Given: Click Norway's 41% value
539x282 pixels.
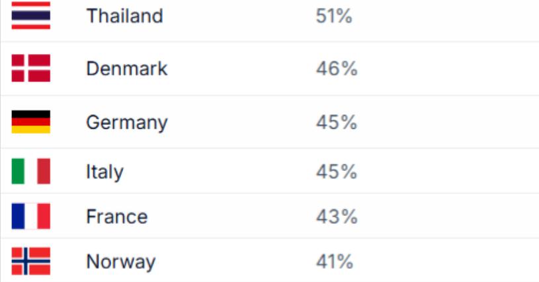Looking at the screenshot, I should [x=335, y=262].
